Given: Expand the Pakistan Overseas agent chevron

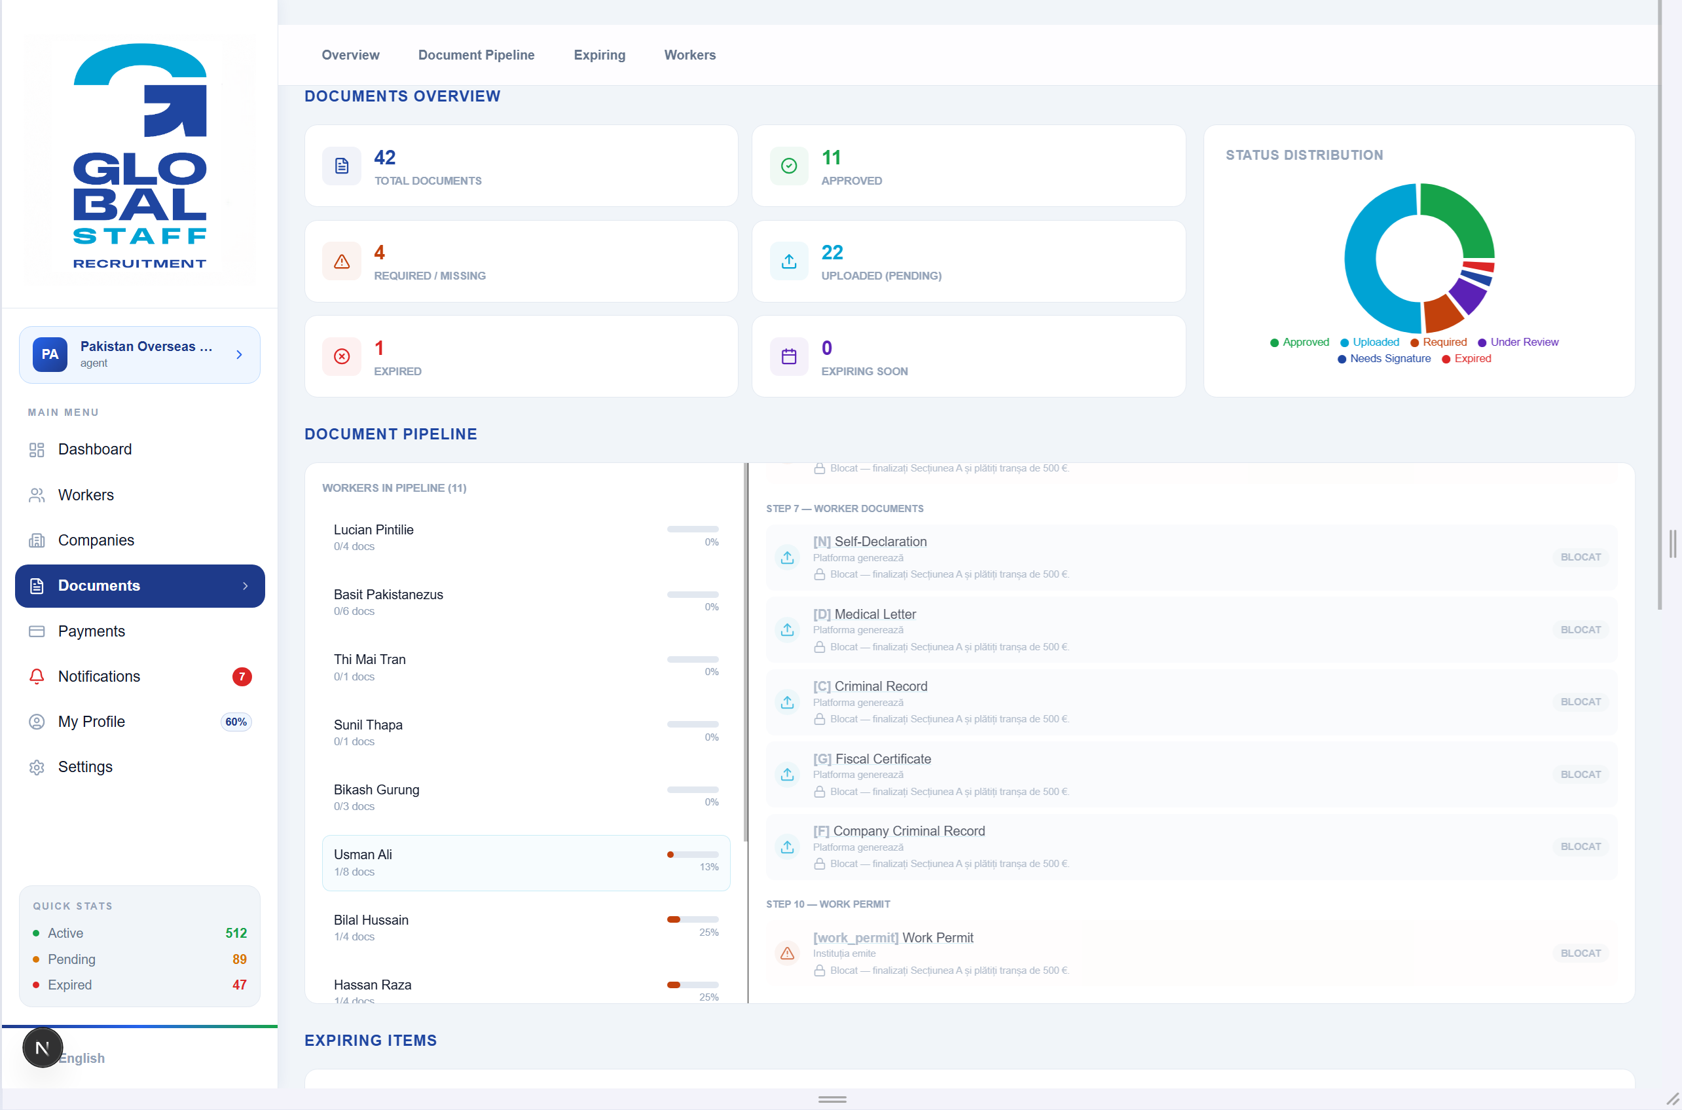Looking at the screenshot, I should click(239, 355).
